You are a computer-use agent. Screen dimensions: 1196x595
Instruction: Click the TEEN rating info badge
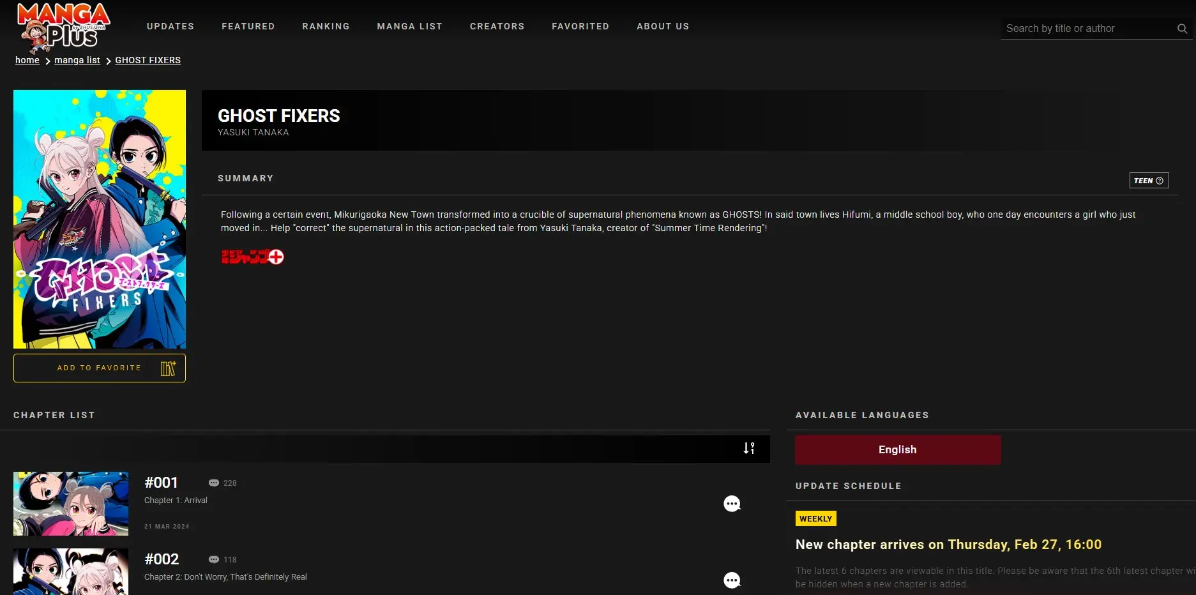(x=1149, y=181)
